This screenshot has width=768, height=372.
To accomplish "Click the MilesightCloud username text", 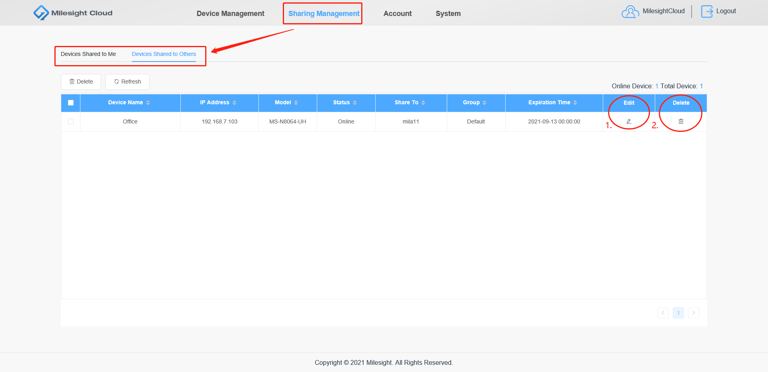I will [664, 11].
